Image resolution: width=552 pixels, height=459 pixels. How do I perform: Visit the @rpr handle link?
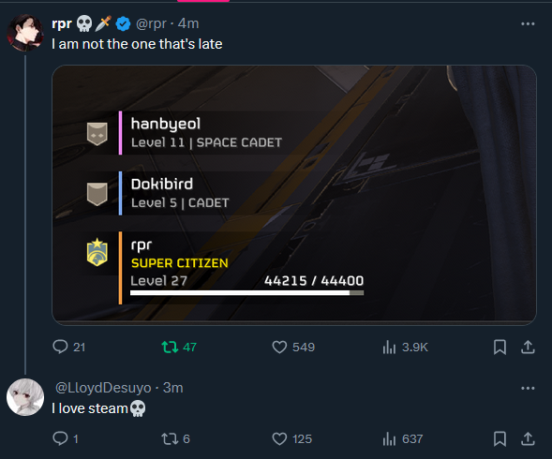point(151,23)
